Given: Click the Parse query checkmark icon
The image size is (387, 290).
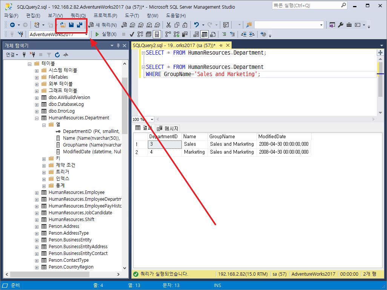Looking at the screenshot, I should click(x=132, y=34).
